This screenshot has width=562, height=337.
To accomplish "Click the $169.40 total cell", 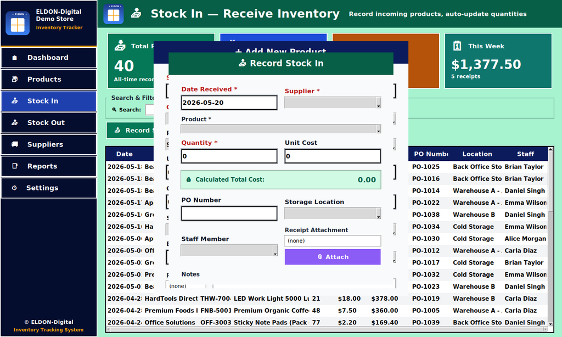I will [385, 323].
